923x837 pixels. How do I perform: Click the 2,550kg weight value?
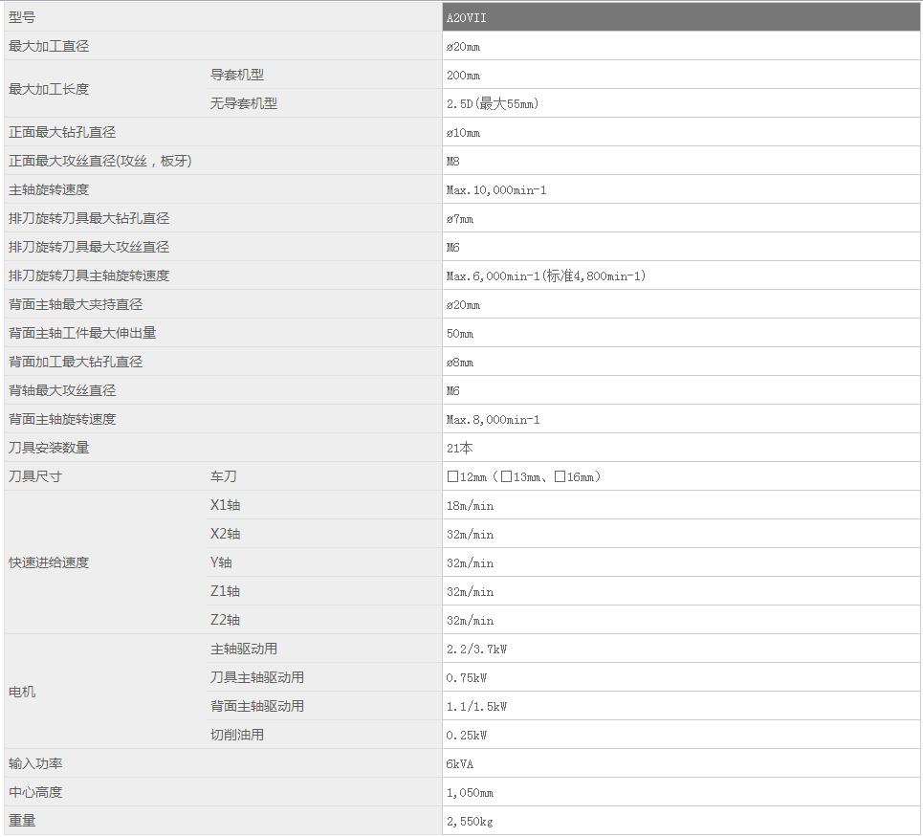(x=470, y=821)
